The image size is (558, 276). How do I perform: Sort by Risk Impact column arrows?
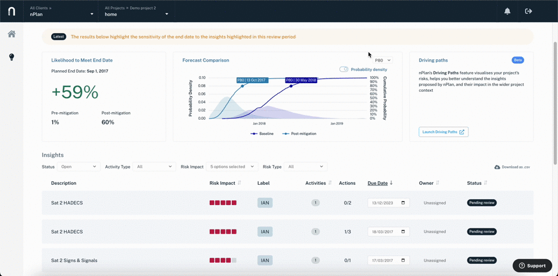click(239, 183)
